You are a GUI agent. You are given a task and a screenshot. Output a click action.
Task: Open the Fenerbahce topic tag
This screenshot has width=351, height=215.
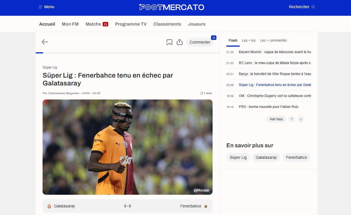pos(296,157)
